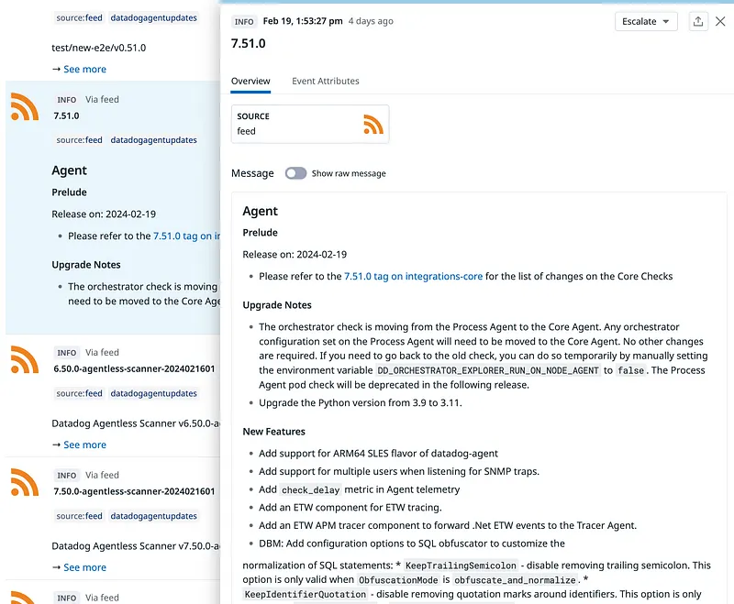Click RSS icon of 7.50.0-agentless-scanner event
The height and width of the screenshot is (604, 734).
click(25, 483)
